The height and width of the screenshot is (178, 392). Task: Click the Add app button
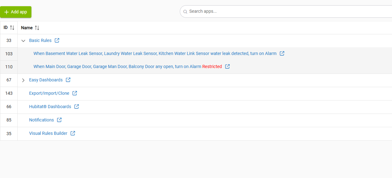pyautogui.click(x=16, y=12)
